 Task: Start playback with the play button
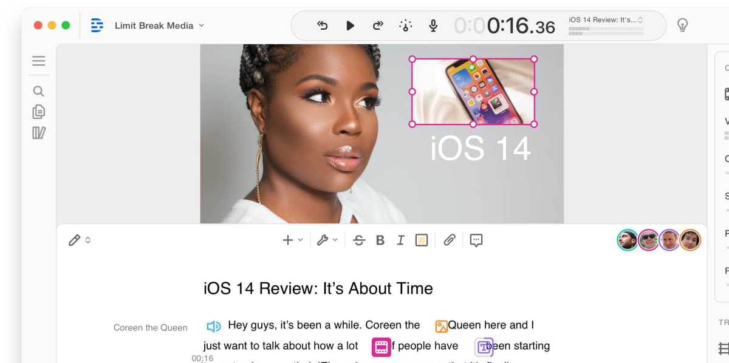(351, 25)
